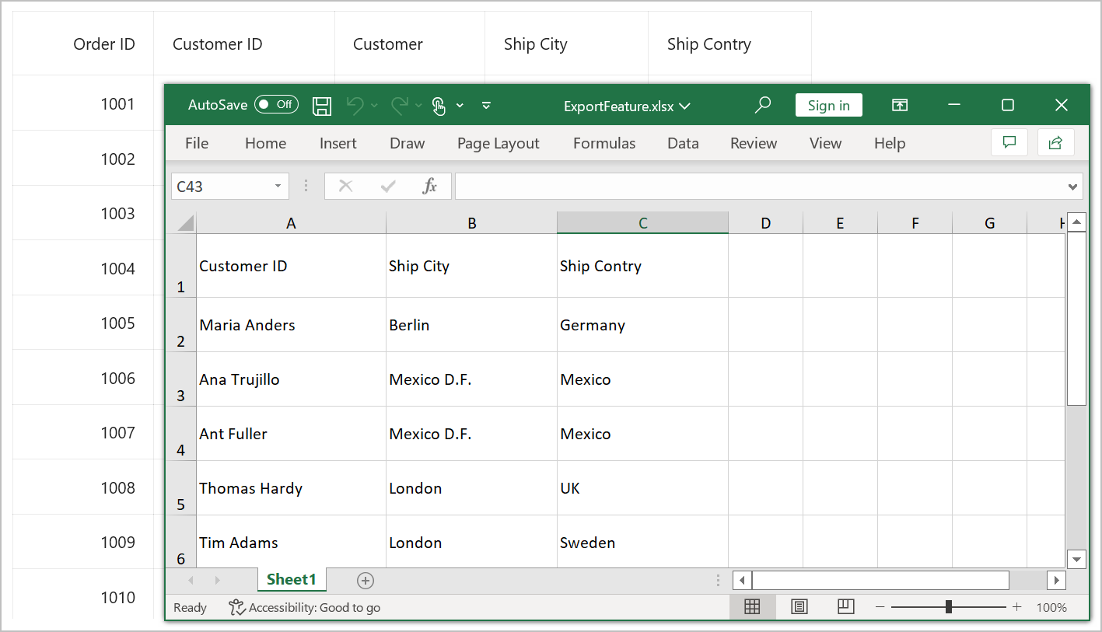Select column C header
This screenshot has height=632, width=1102.
point(642,223)
